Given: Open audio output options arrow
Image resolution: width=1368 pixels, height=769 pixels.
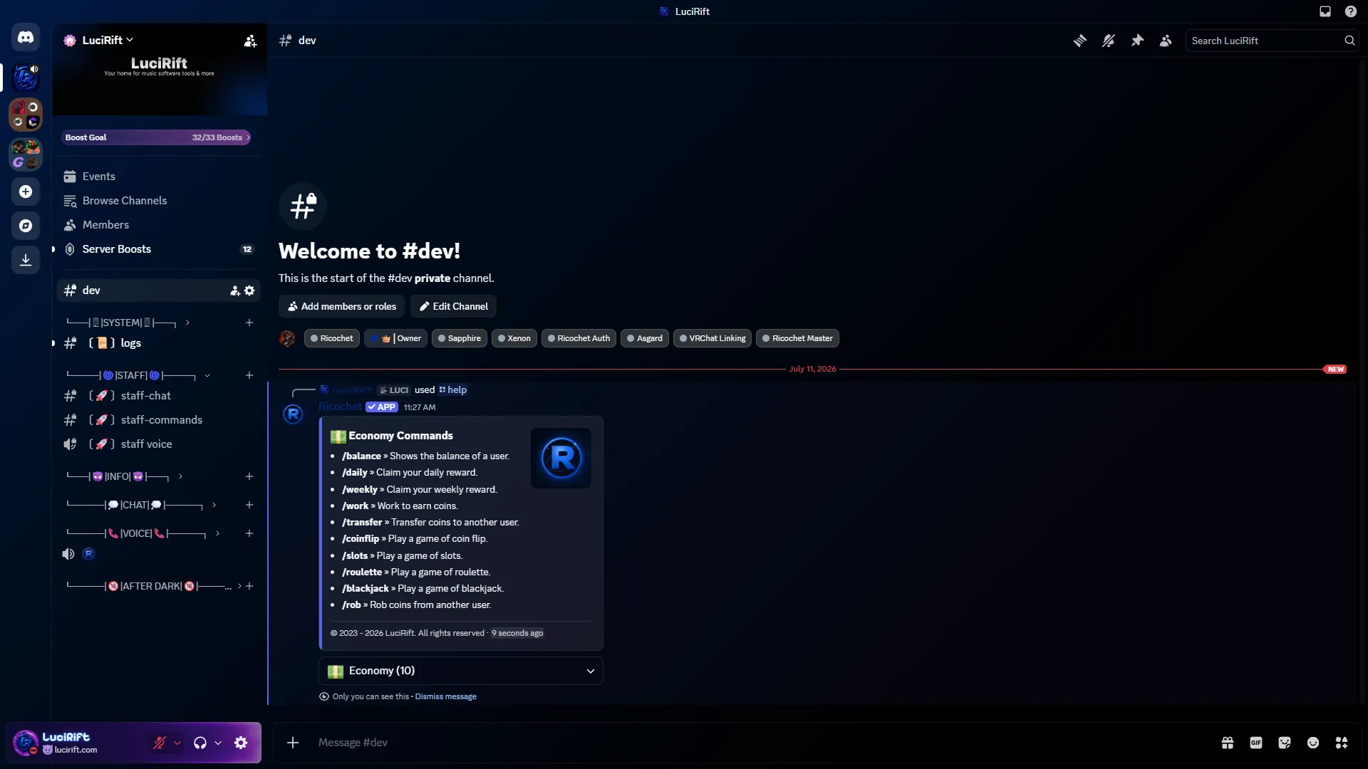Looking at the screenshot, I should 218,743.
